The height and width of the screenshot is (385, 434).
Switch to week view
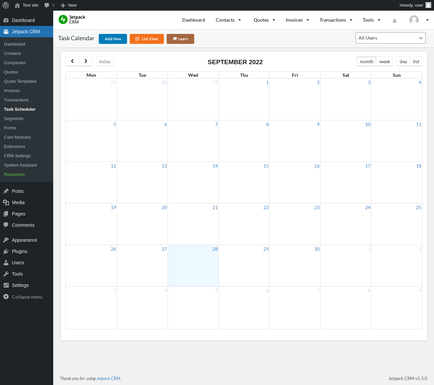point(385,62)
